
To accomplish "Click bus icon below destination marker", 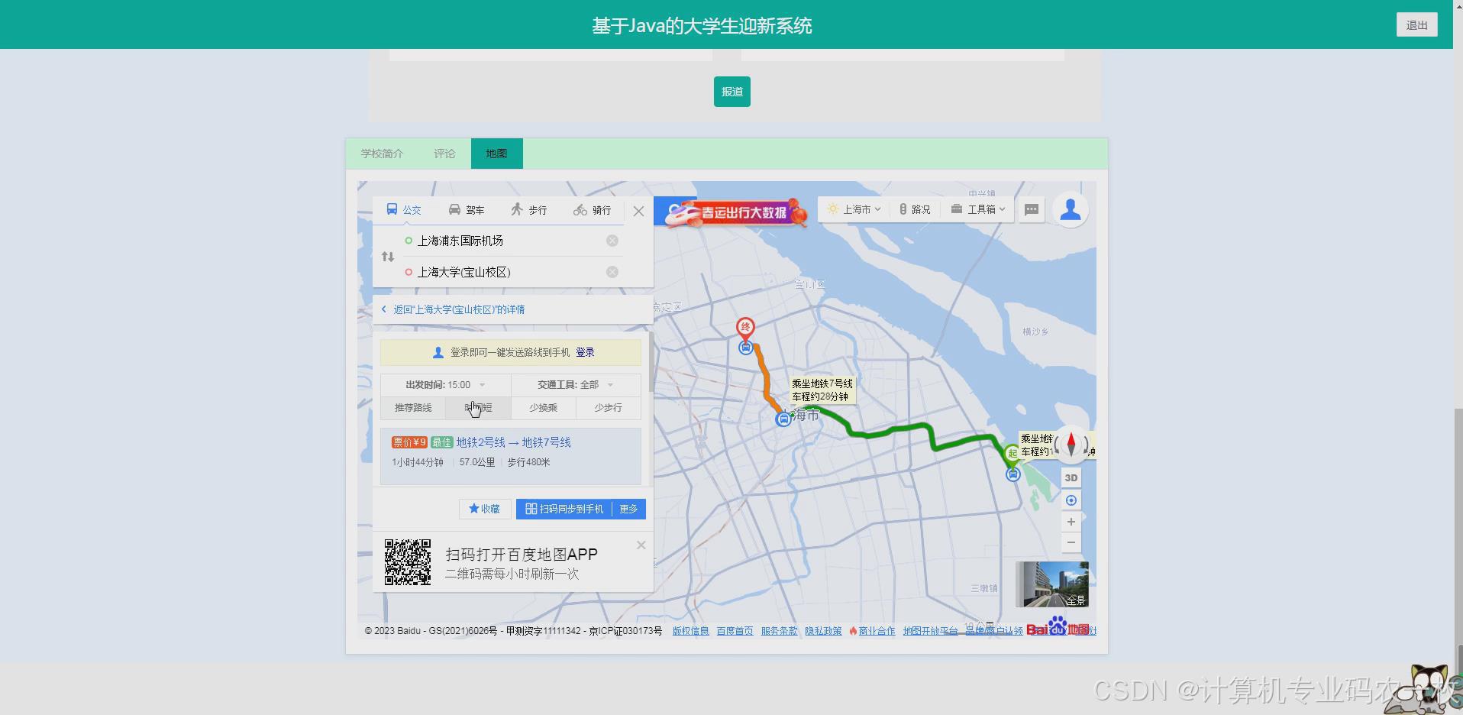I will point(745,348).
